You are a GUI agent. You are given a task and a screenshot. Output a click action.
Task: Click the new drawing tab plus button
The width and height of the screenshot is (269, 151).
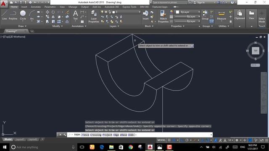click(32, 31)
